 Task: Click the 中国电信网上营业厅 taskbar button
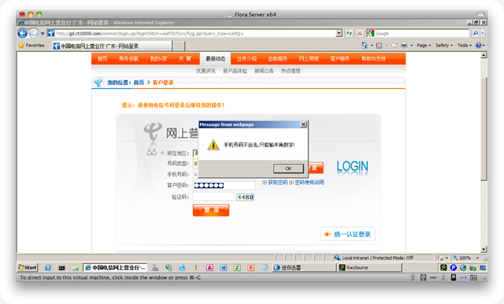pos(115,268)
